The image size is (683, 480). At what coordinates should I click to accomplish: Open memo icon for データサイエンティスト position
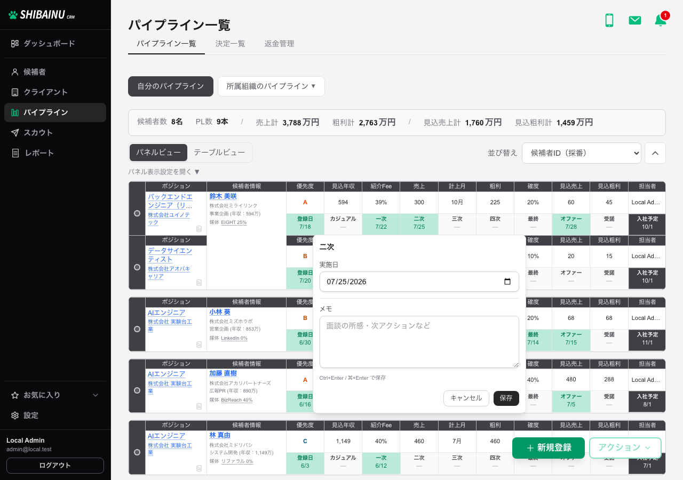coord(199,283)
